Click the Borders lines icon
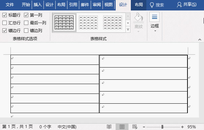Screen dimensions: 204x130 [x=154, y=17]
